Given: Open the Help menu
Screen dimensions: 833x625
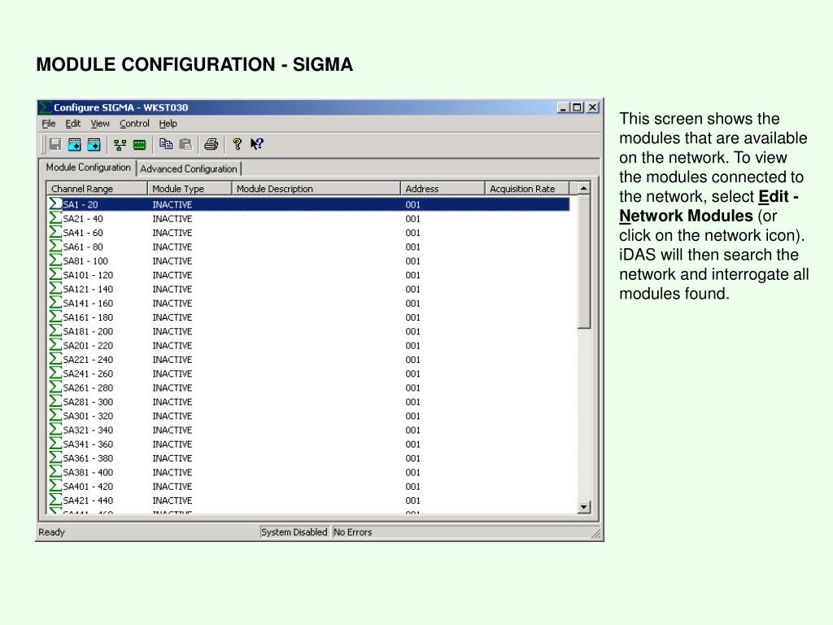Looking at the screenshot, I should (168, 124).
